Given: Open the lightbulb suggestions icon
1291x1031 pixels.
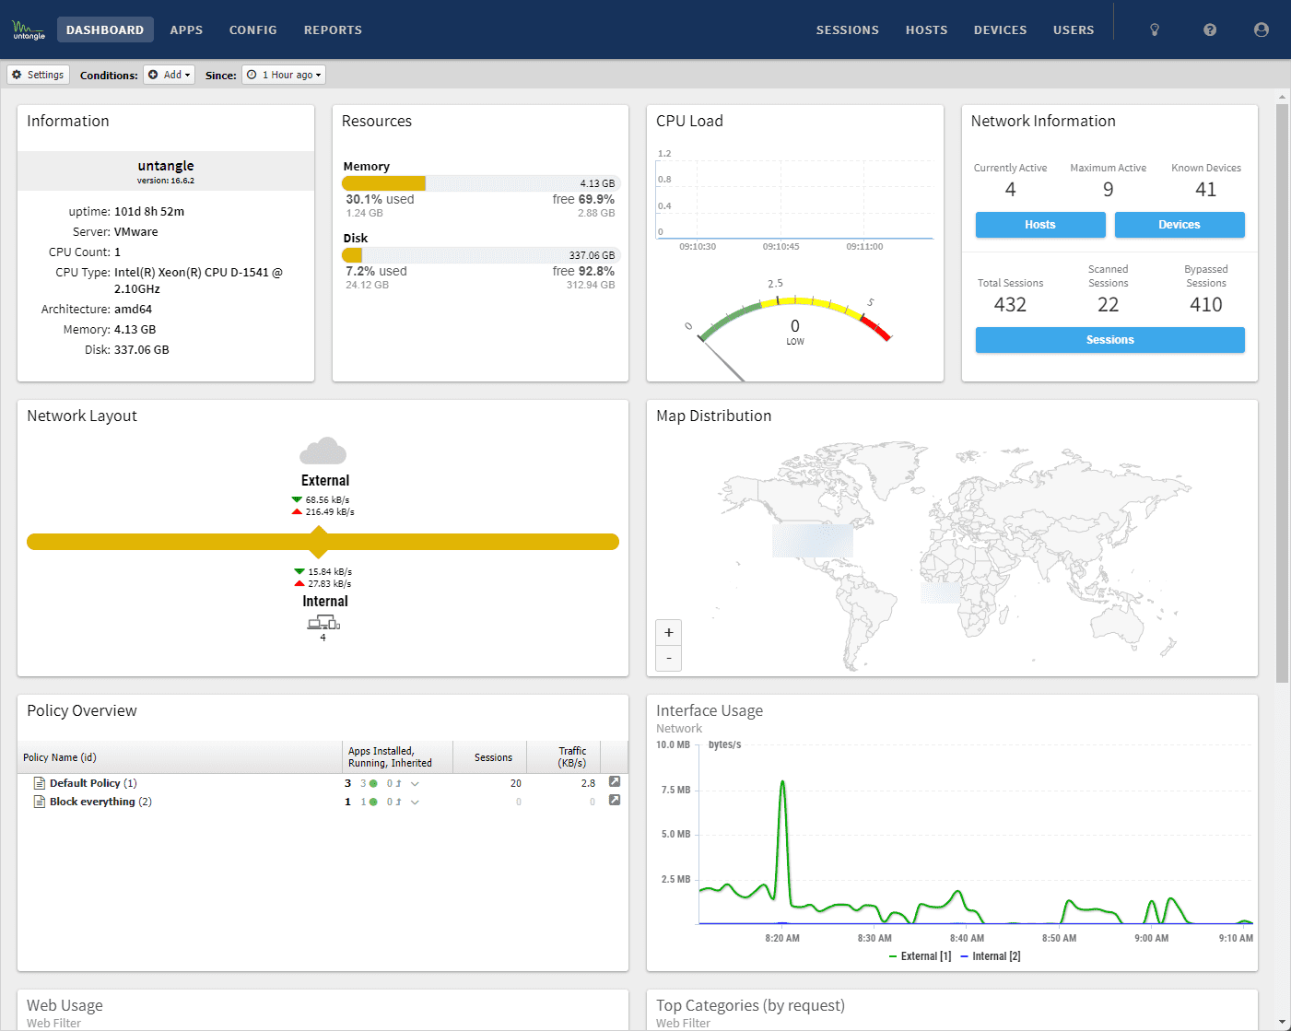Looking at the screenshot, I should [1155, 30].
